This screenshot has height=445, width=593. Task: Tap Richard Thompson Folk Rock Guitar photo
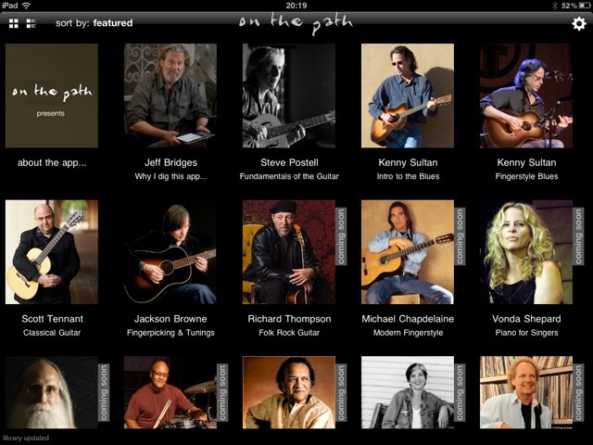(289, 252)
